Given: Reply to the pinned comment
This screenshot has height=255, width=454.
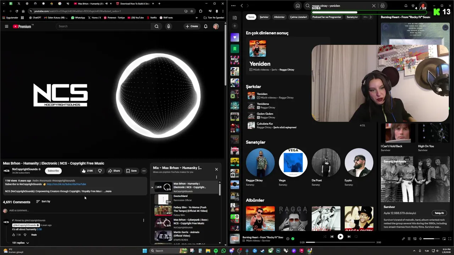Looking at the screenshot, I should tap(34, 235).
